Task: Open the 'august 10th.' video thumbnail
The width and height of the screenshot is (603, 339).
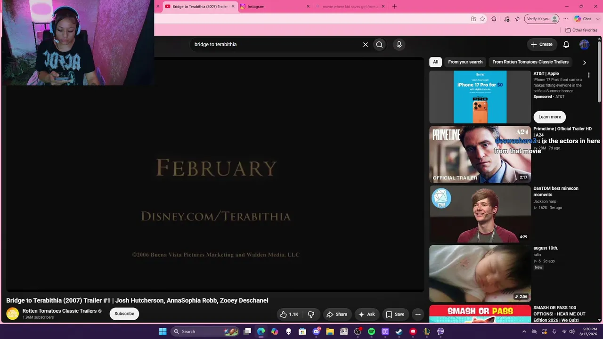Action: [480, 274]
